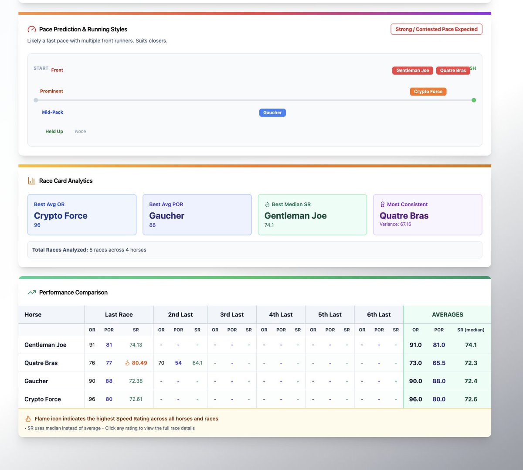Click the 4th Last column header
This screenshot has height=470, width=523.
(x=281, y=314)
